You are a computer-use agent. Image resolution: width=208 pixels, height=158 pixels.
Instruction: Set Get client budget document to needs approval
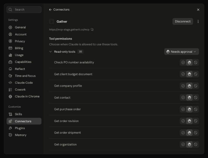(x=189, y=74)
